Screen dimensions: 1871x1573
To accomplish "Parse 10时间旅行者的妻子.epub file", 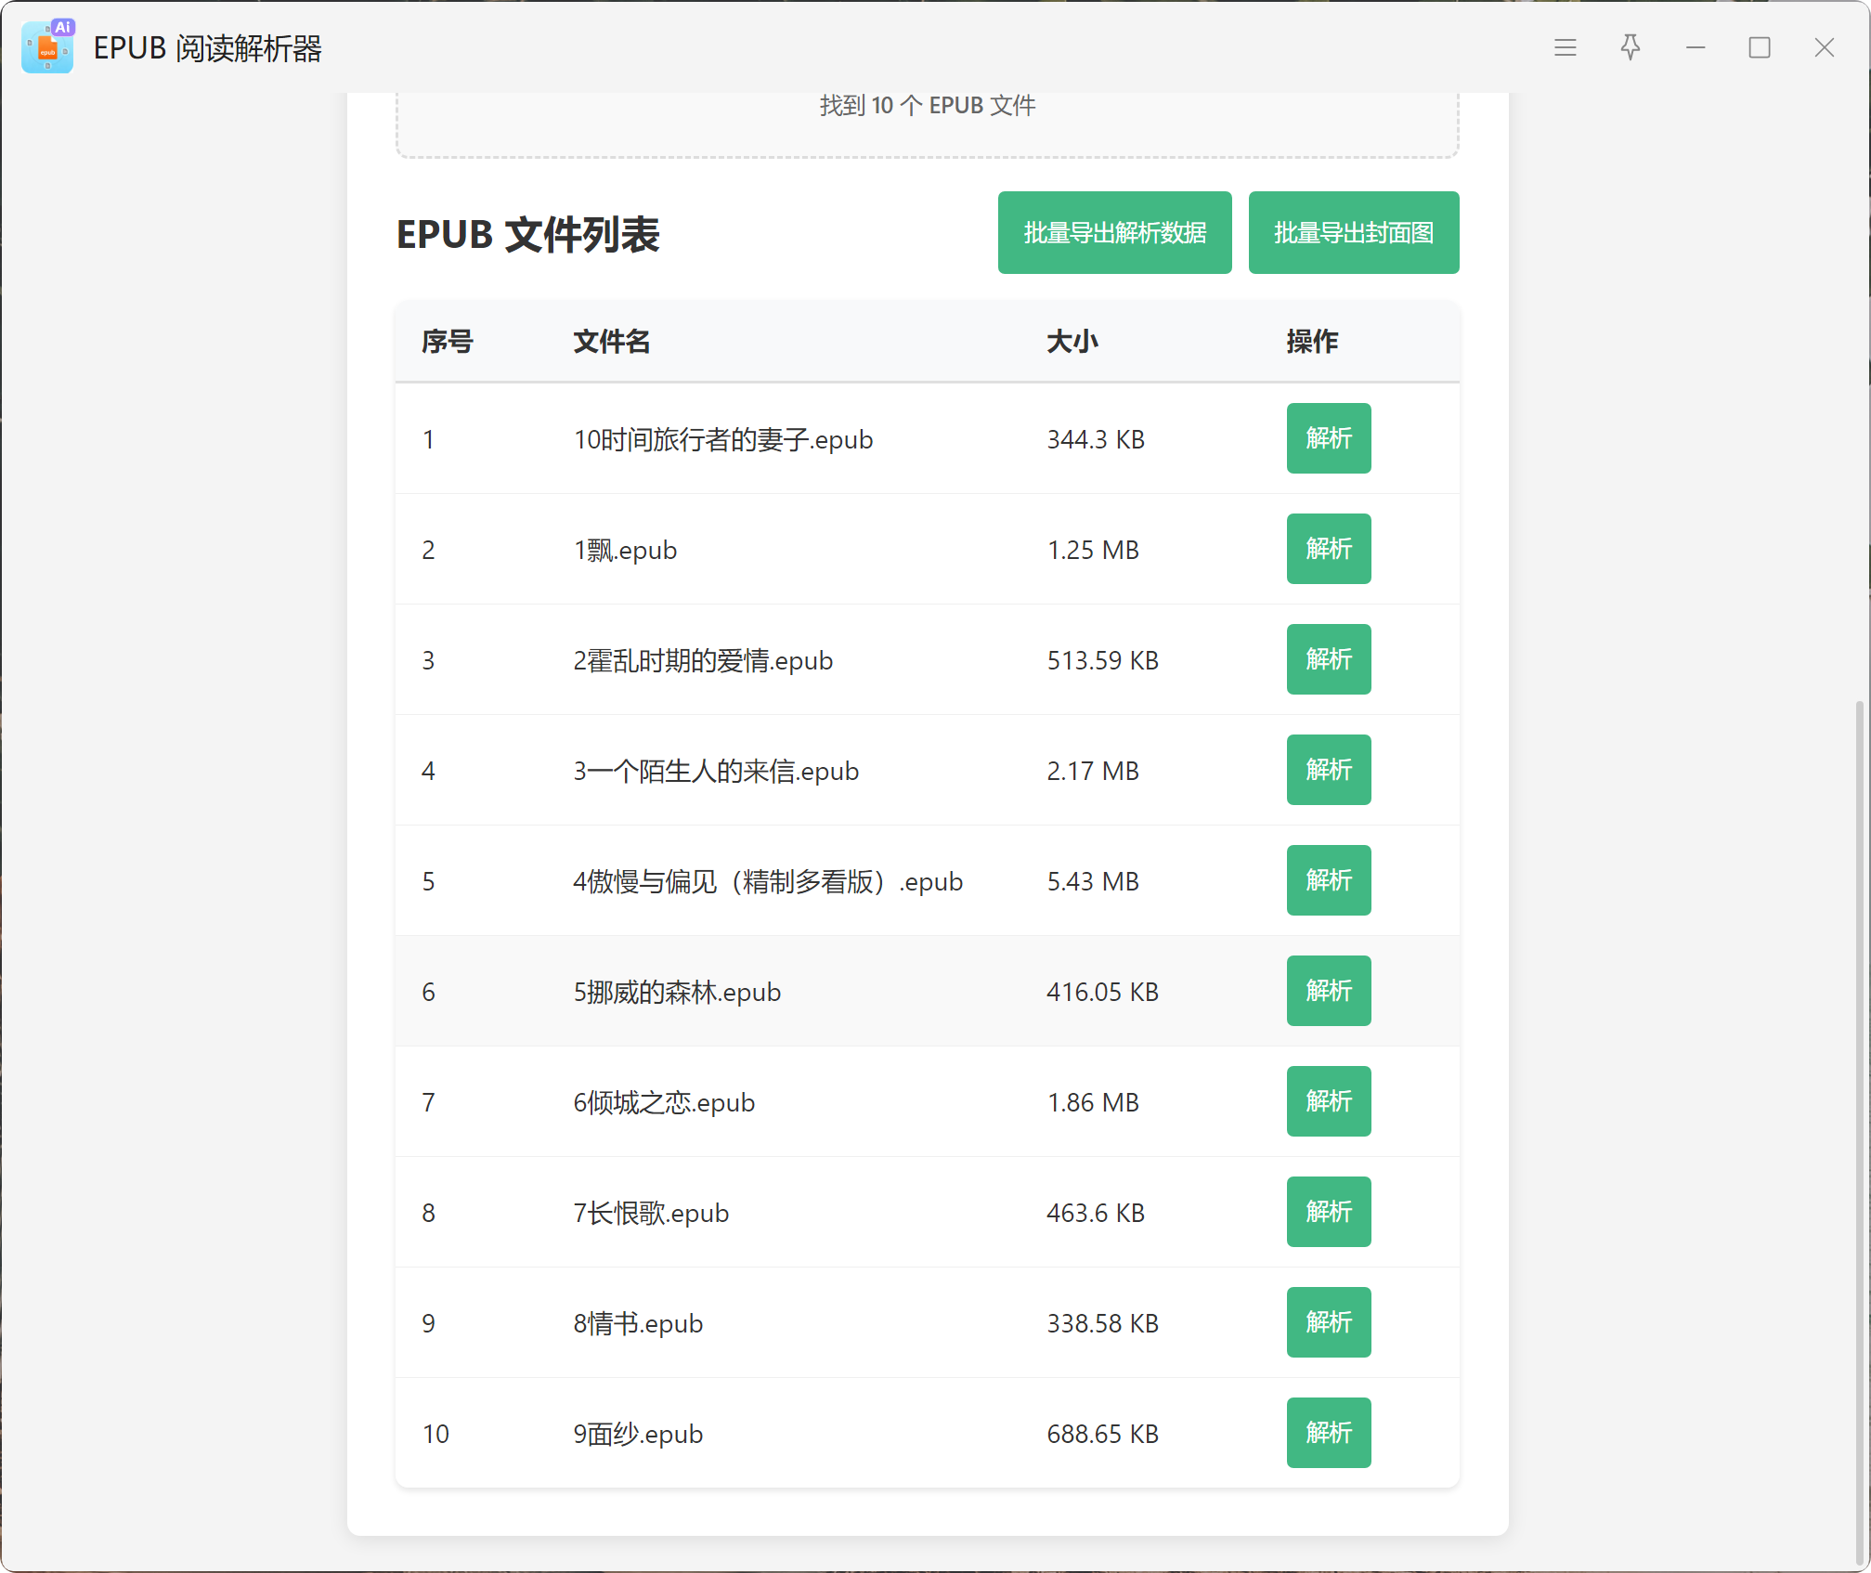I will [1328, 438].
